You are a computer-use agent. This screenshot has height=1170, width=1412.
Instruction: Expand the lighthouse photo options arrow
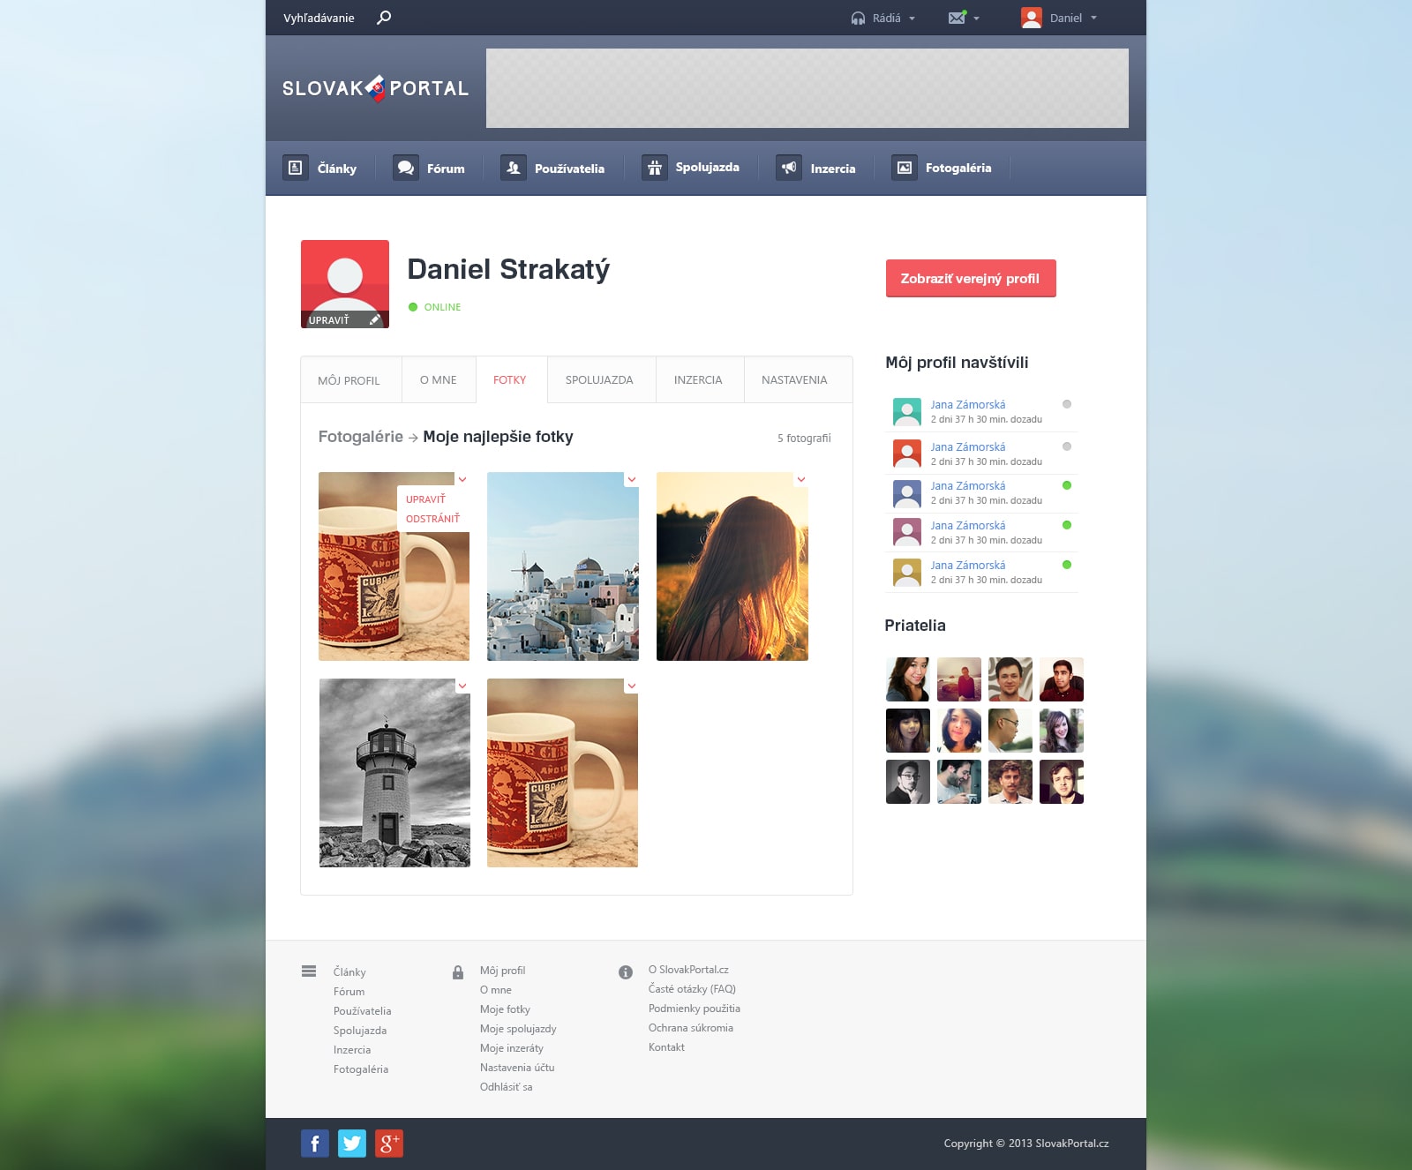(x=462, y=686)
